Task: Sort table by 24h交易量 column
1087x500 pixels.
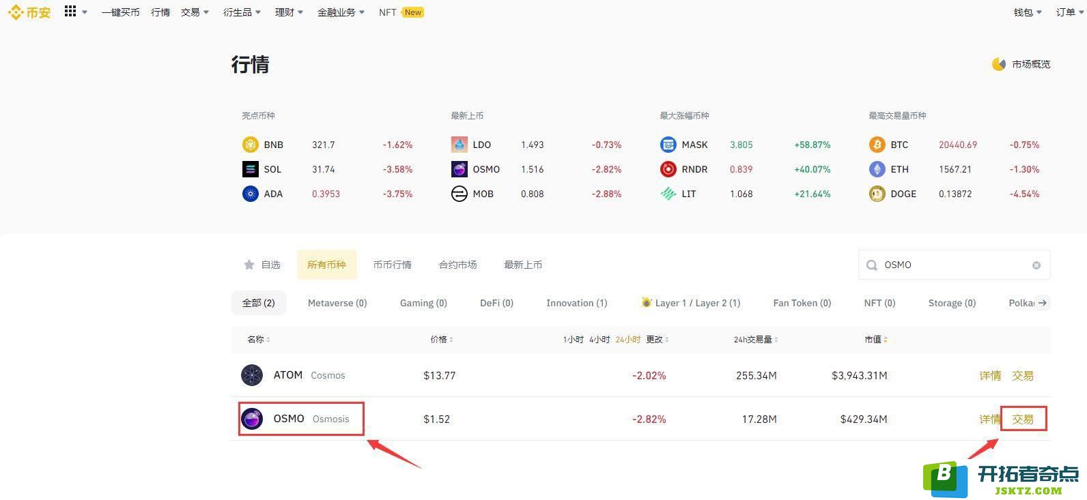Action: pos(756,339)
